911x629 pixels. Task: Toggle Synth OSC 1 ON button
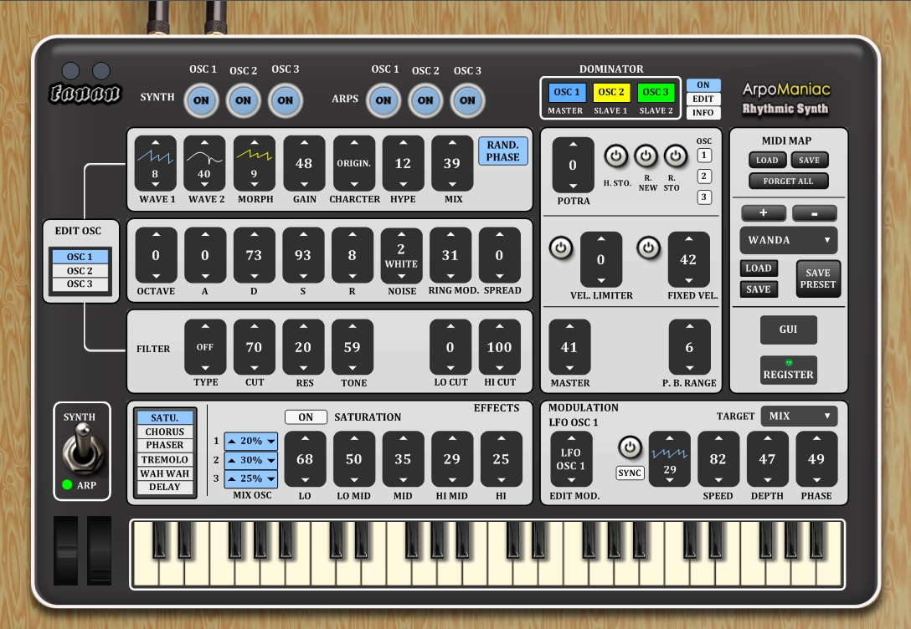click(202, 100)
